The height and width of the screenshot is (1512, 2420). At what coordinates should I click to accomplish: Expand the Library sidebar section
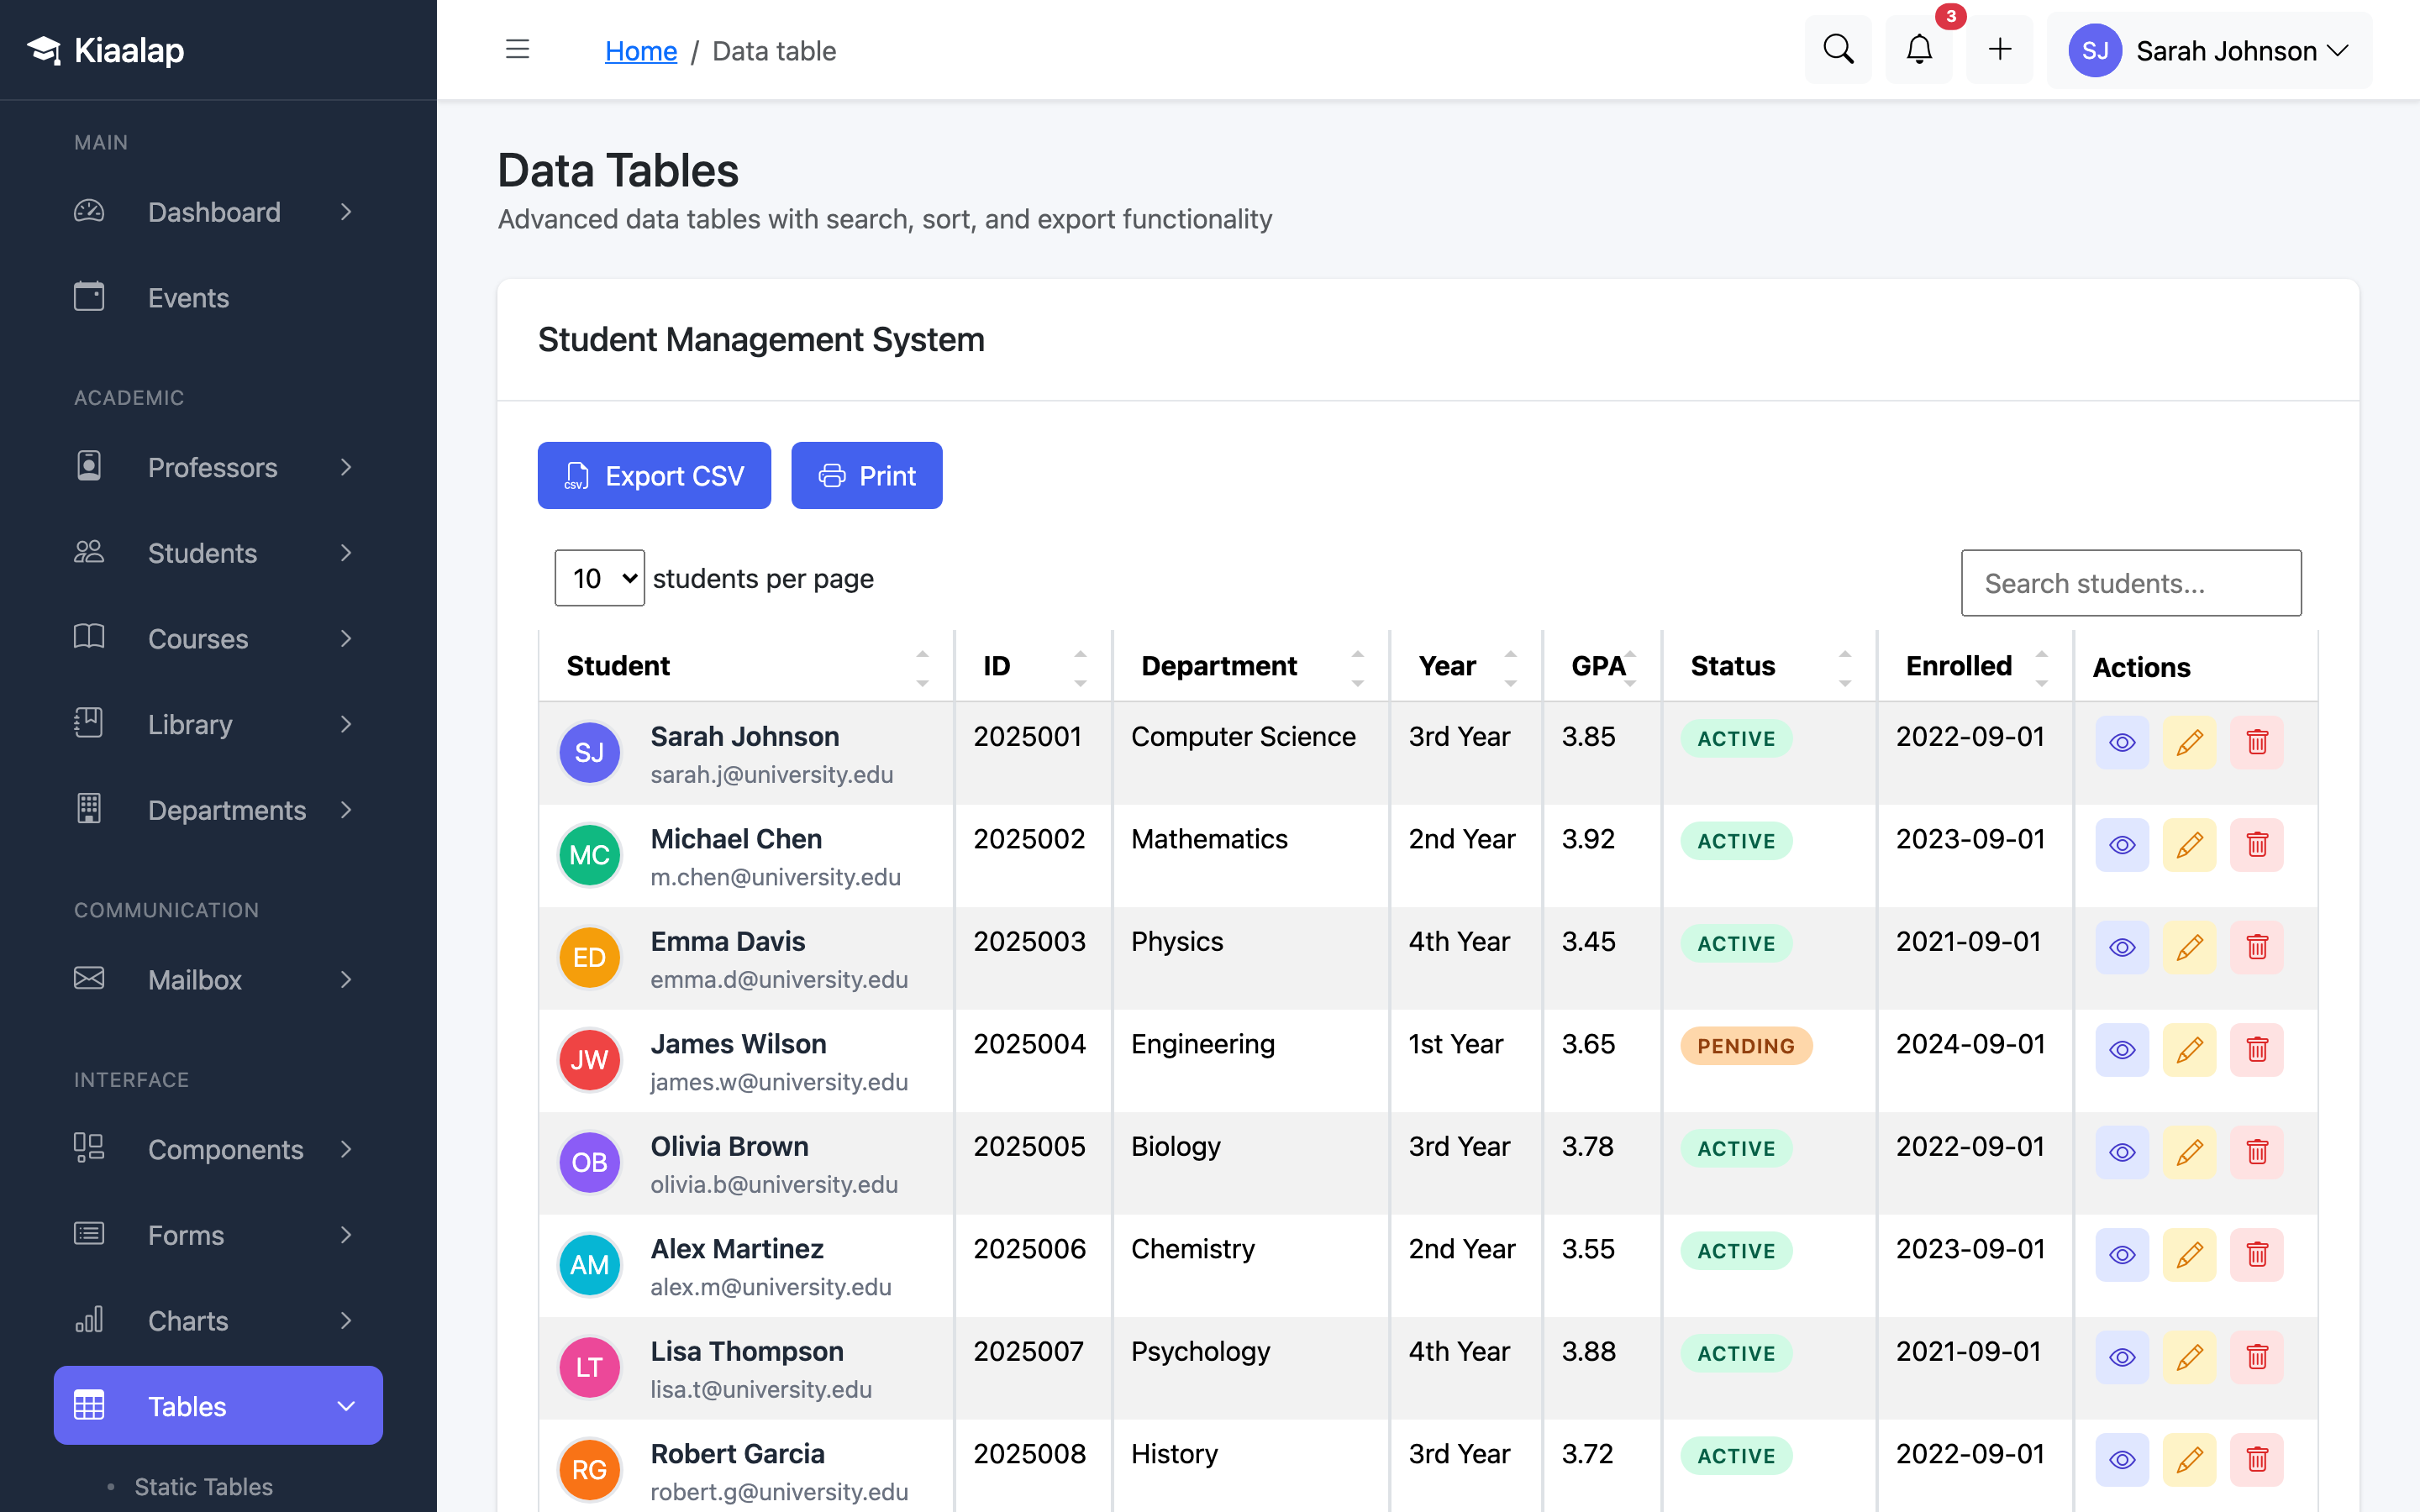point(218,724)
